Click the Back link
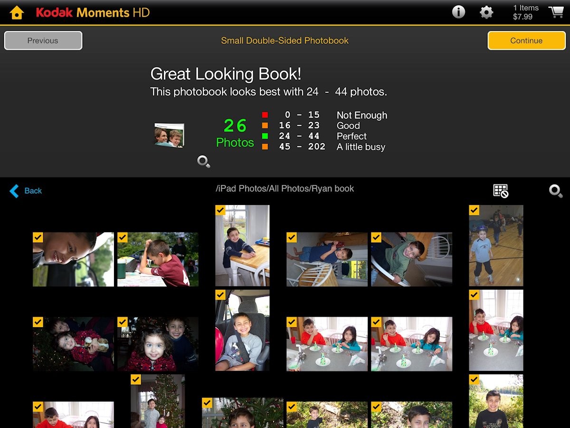Image resolution: width=570 pixels, height=428 pixels. 33,191
